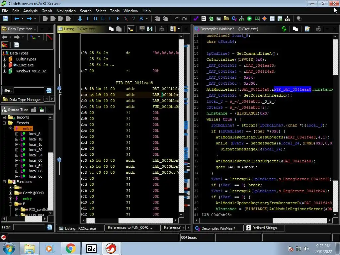Jump to next Function with F icon
This screenshot has width=340, height=255.
click(118, 19)
